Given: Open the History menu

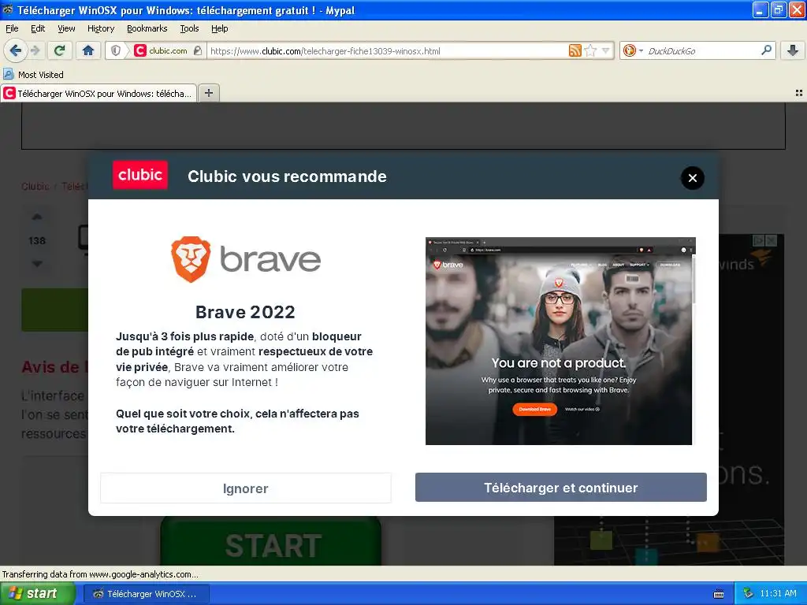Looking at the screenshot, I should coord(101,28).
